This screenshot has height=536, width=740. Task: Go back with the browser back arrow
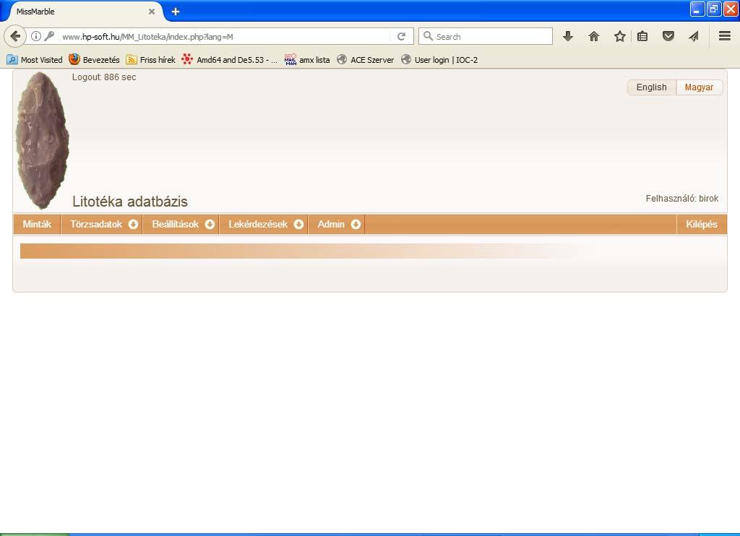click(15, 36)
